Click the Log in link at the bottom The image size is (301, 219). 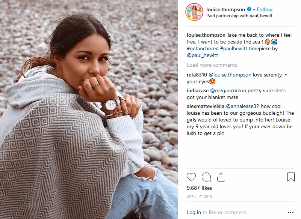pyautogui.click(x=194, y=212)
